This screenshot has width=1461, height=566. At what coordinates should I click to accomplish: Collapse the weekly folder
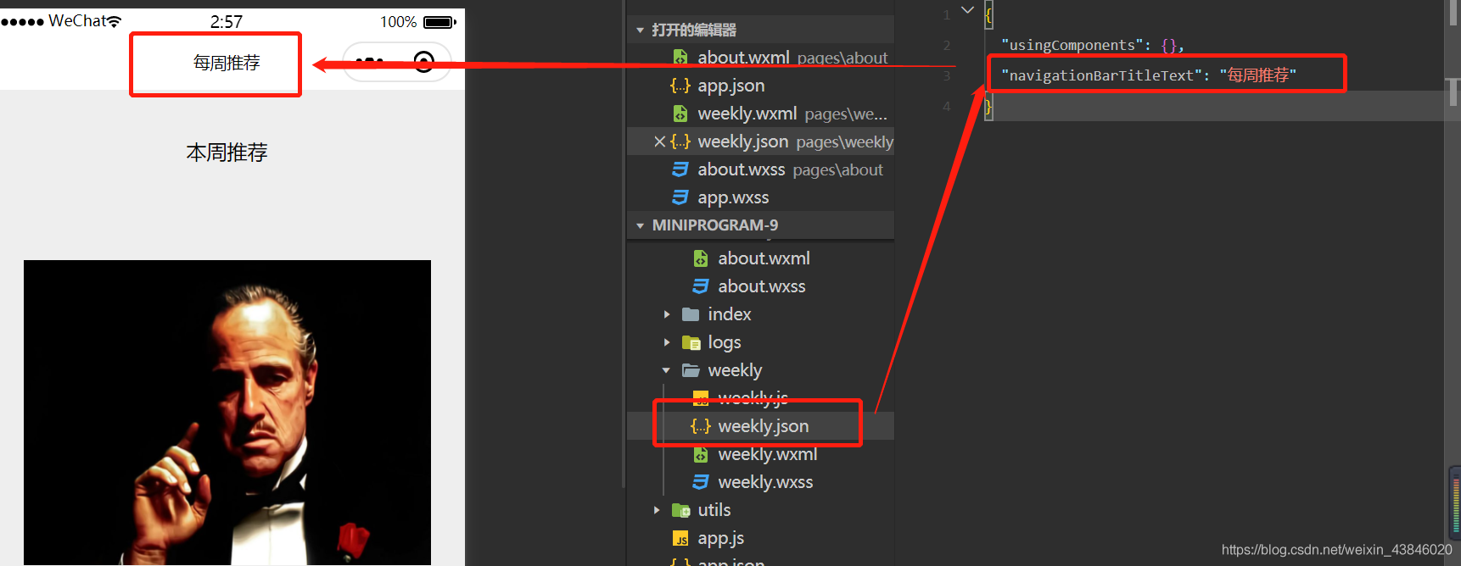pyautogui.click(x=666, y=370)
